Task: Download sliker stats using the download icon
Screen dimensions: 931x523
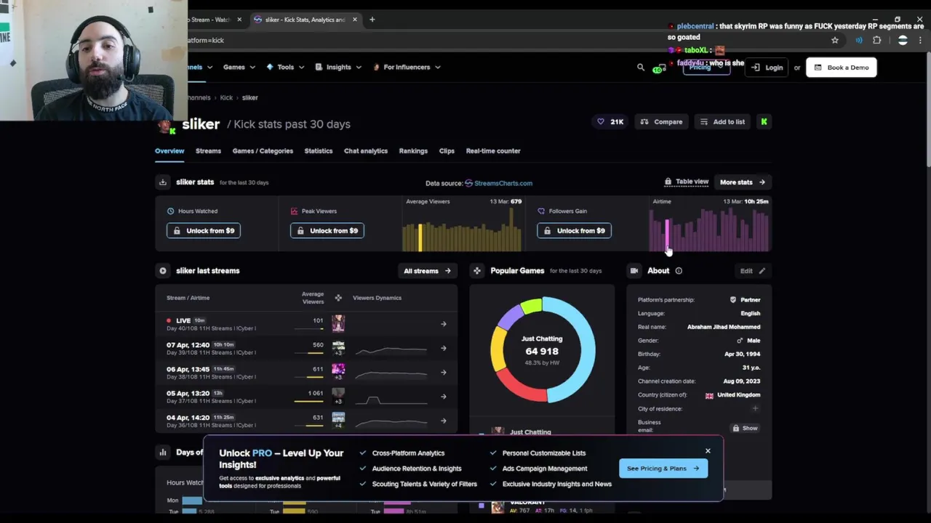Action: pyautogui.click(x=163, y=182)
